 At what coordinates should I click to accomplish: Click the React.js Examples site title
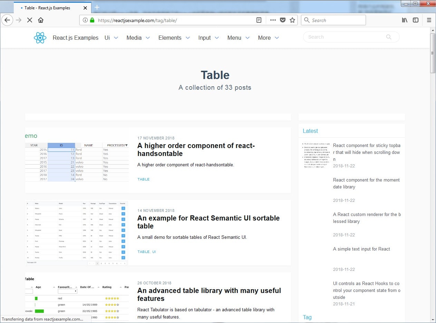75,38
